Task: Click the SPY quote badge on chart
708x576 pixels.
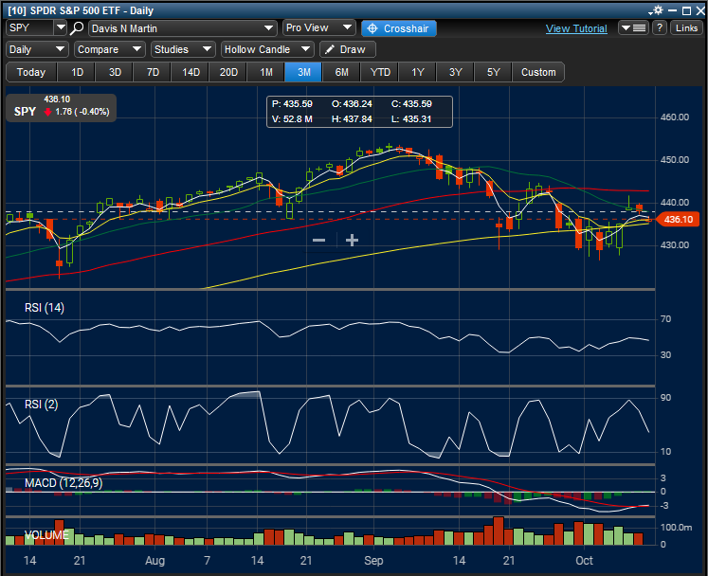Action: point(61,107)
